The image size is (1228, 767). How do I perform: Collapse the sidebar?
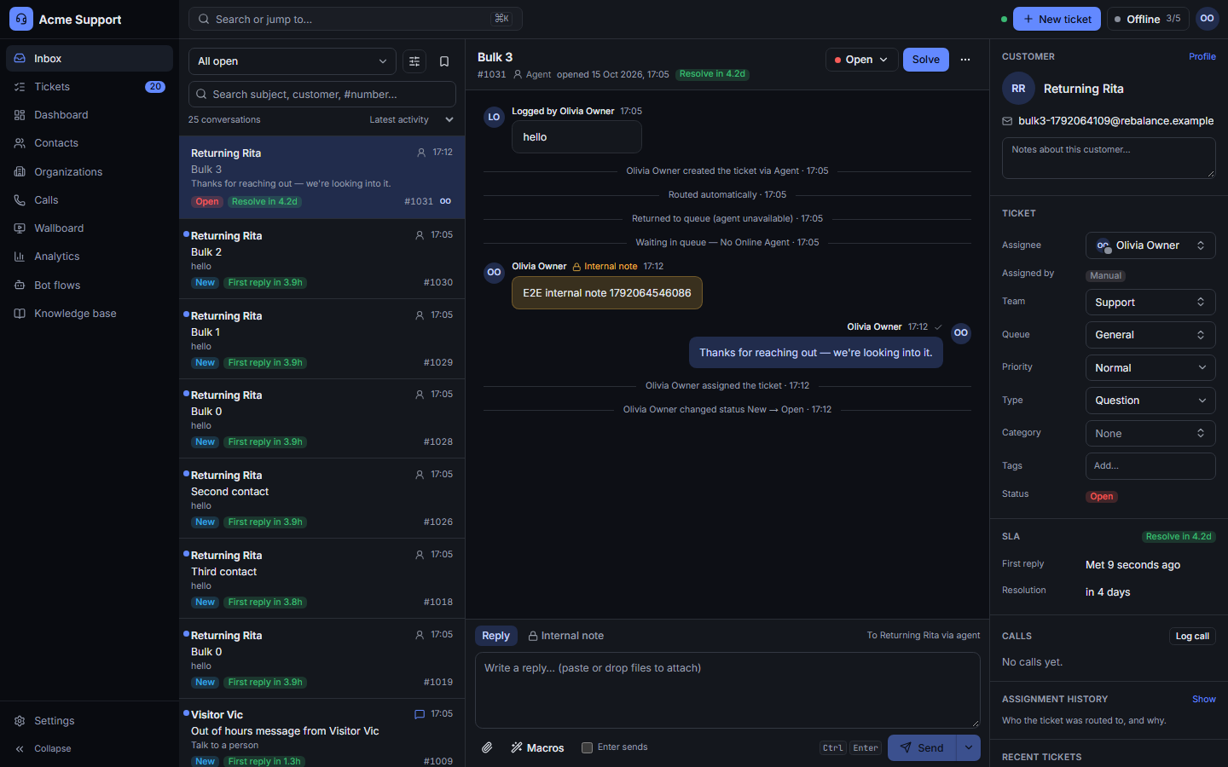click(90, 749)
